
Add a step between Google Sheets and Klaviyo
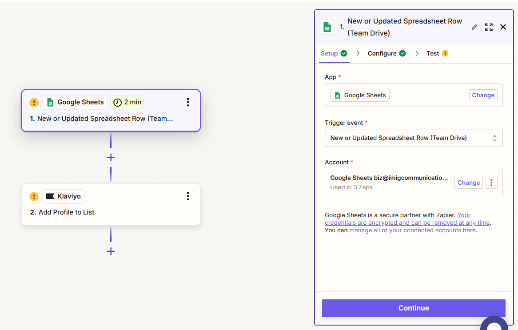click(x=111, y=158)
